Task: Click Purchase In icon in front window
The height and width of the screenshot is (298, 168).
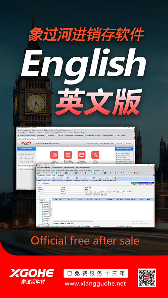Action: tap(66, 173)
